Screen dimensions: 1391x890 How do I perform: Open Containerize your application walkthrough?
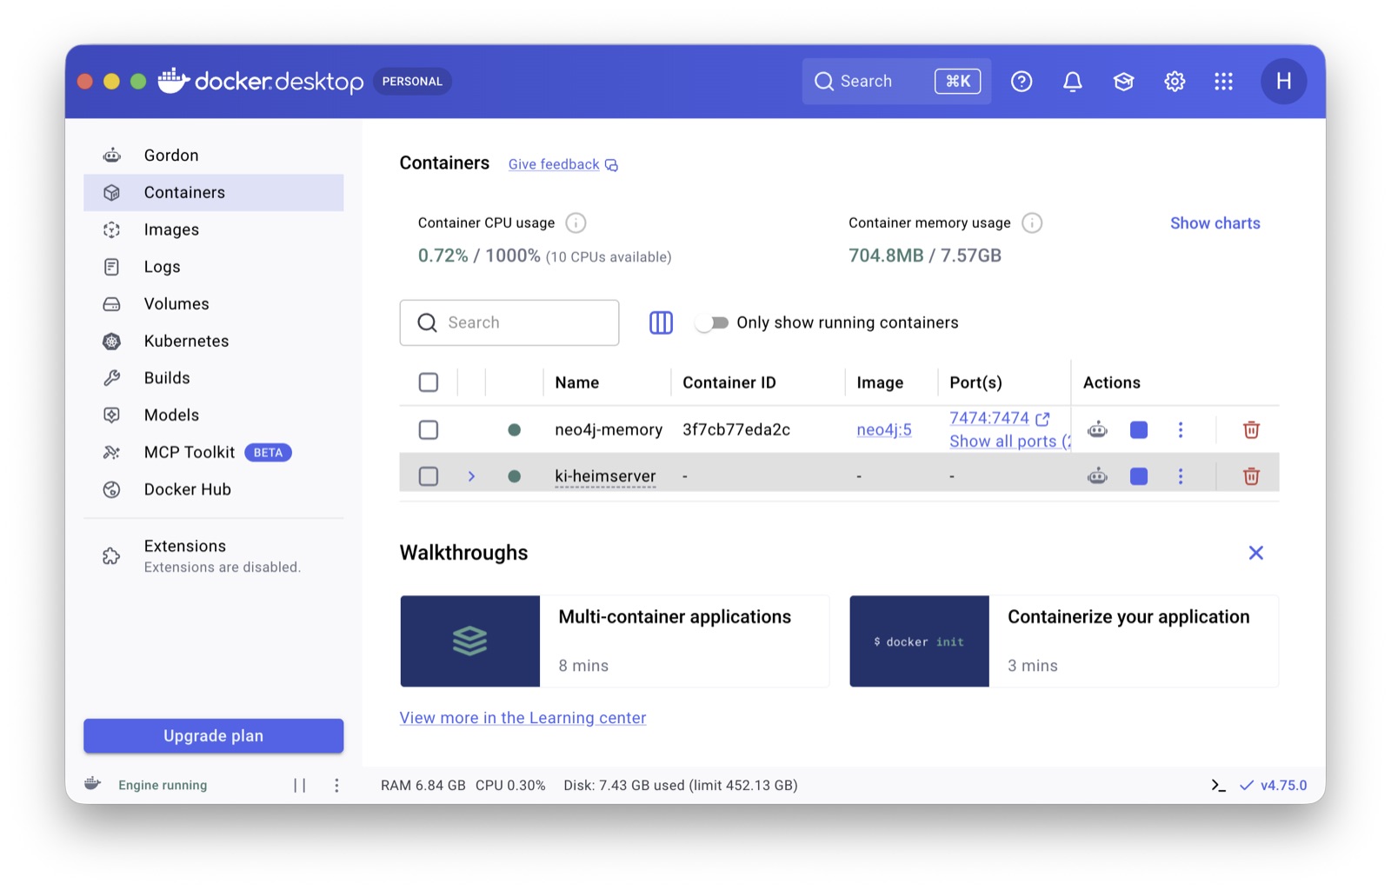(1064, 641)
